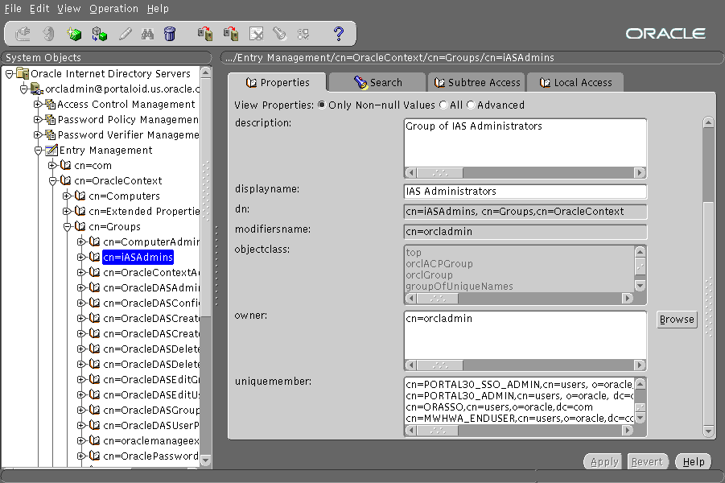The image size is (725, 483).
Task: Open the Operation menu
Action: click(x=113, y=8)
